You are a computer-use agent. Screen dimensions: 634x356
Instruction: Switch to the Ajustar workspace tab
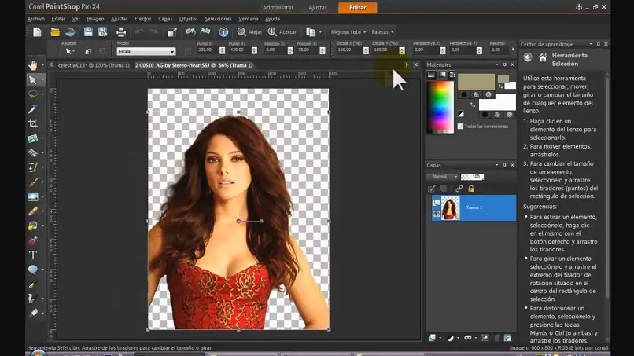tap(318, 7)
